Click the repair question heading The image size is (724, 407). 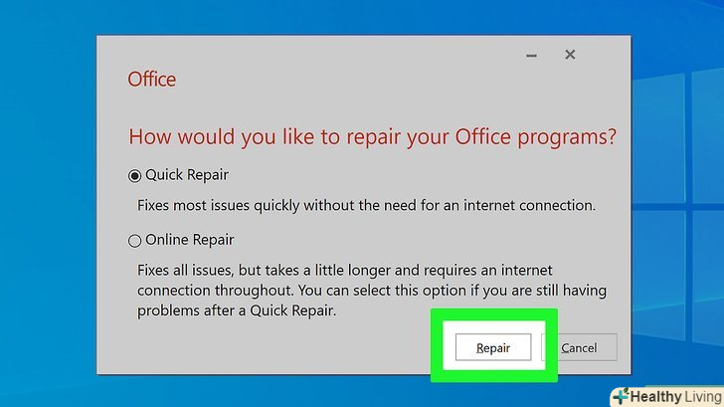(x=372, y=135)
